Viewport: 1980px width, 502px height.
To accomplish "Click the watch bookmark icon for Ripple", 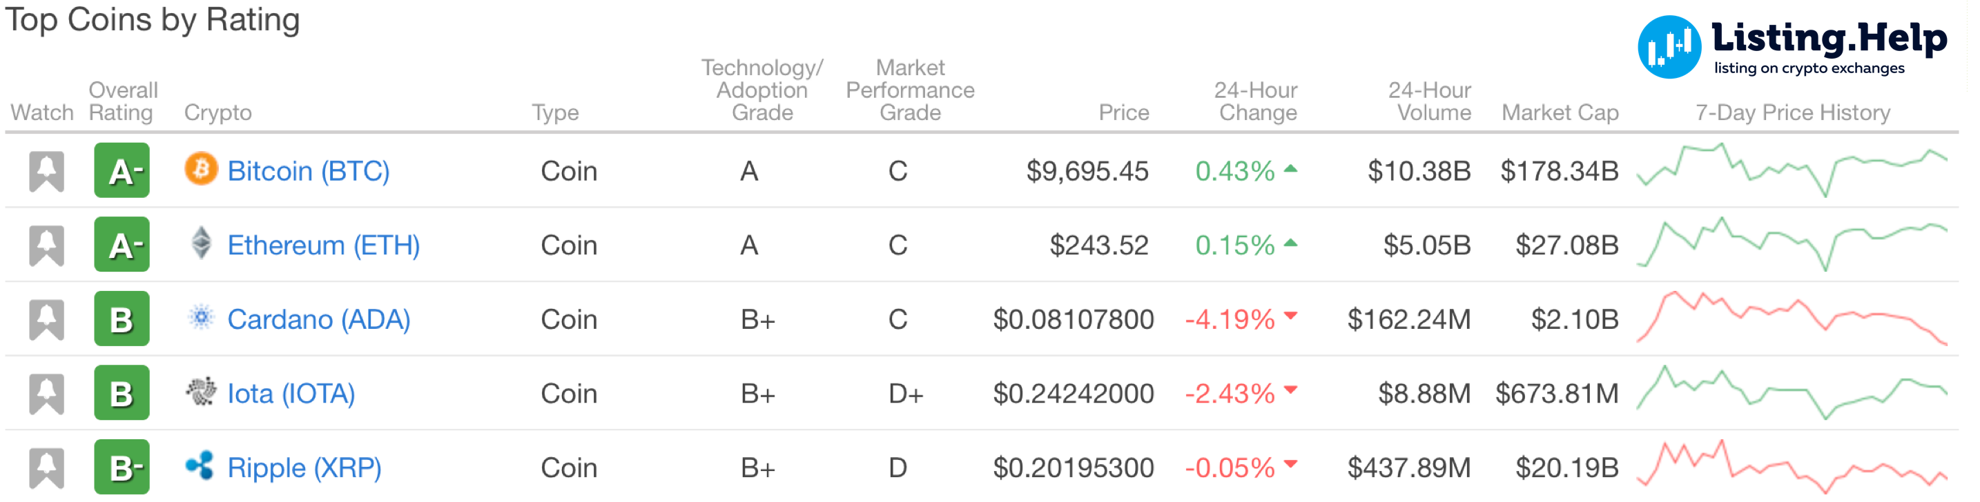I will [x=46, y=468].
